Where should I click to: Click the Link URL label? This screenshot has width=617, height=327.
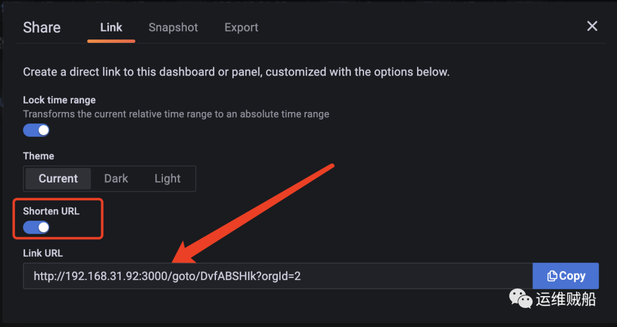pos(43,253)
